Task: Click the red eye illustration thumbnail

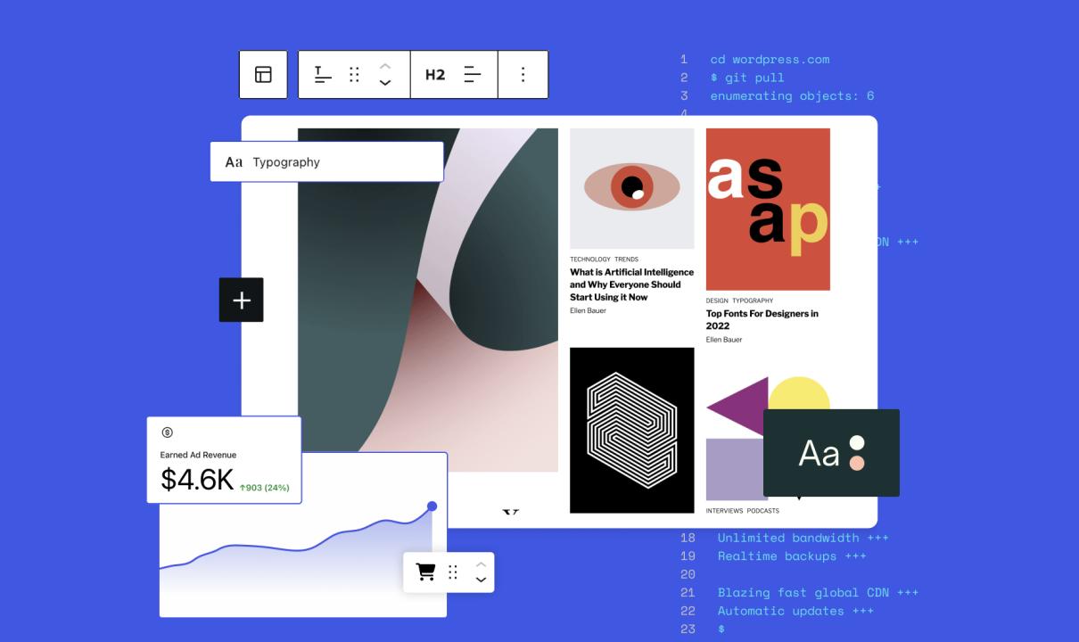Action: (x=631, y=188)
